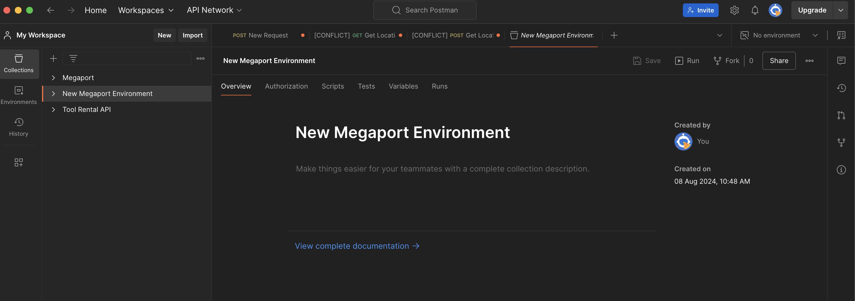Open the Collections sidebar panel
This screenshot has height=301, width=855.
(19, 64)
